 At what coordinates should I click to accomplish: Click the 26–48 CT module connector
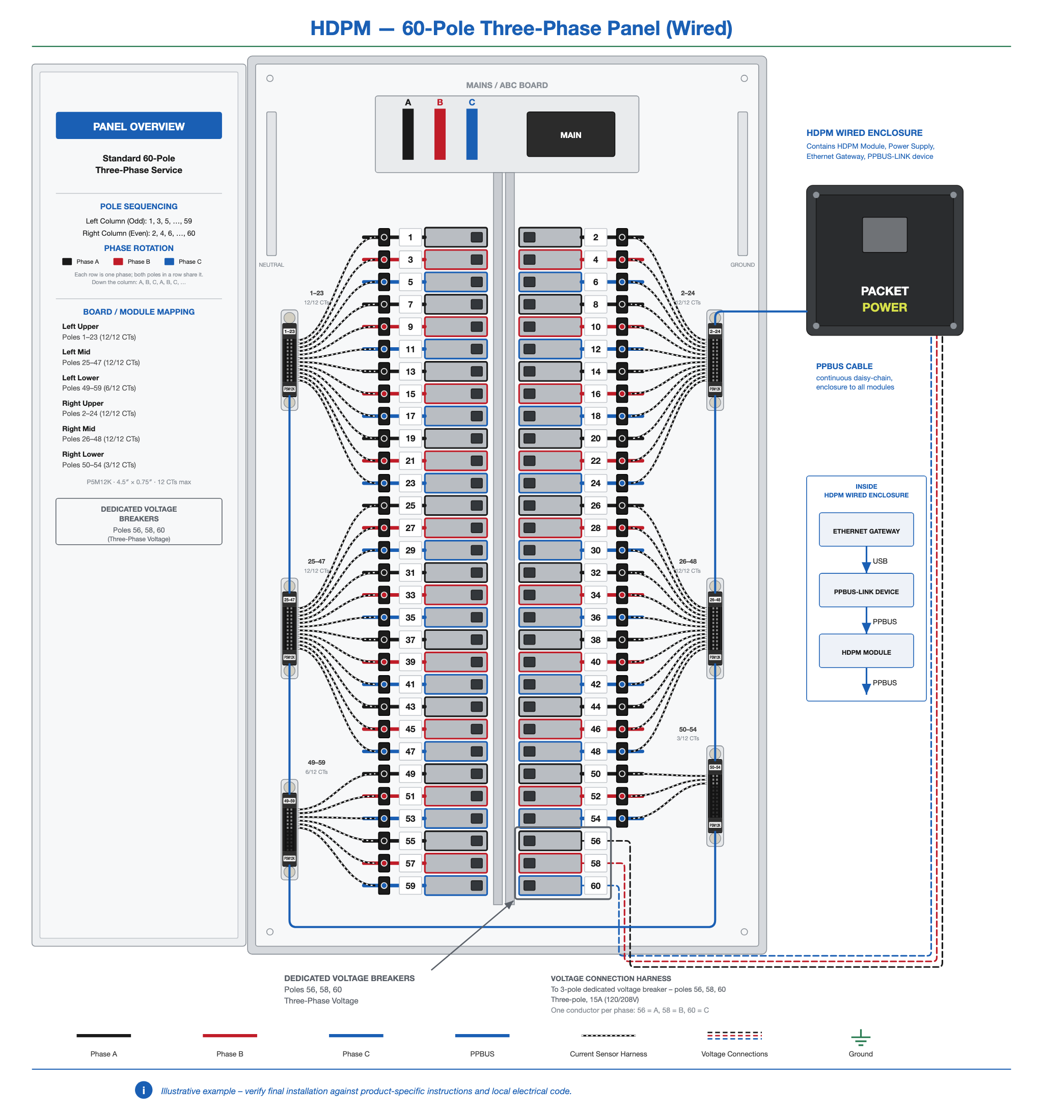(x=715, y=628)
